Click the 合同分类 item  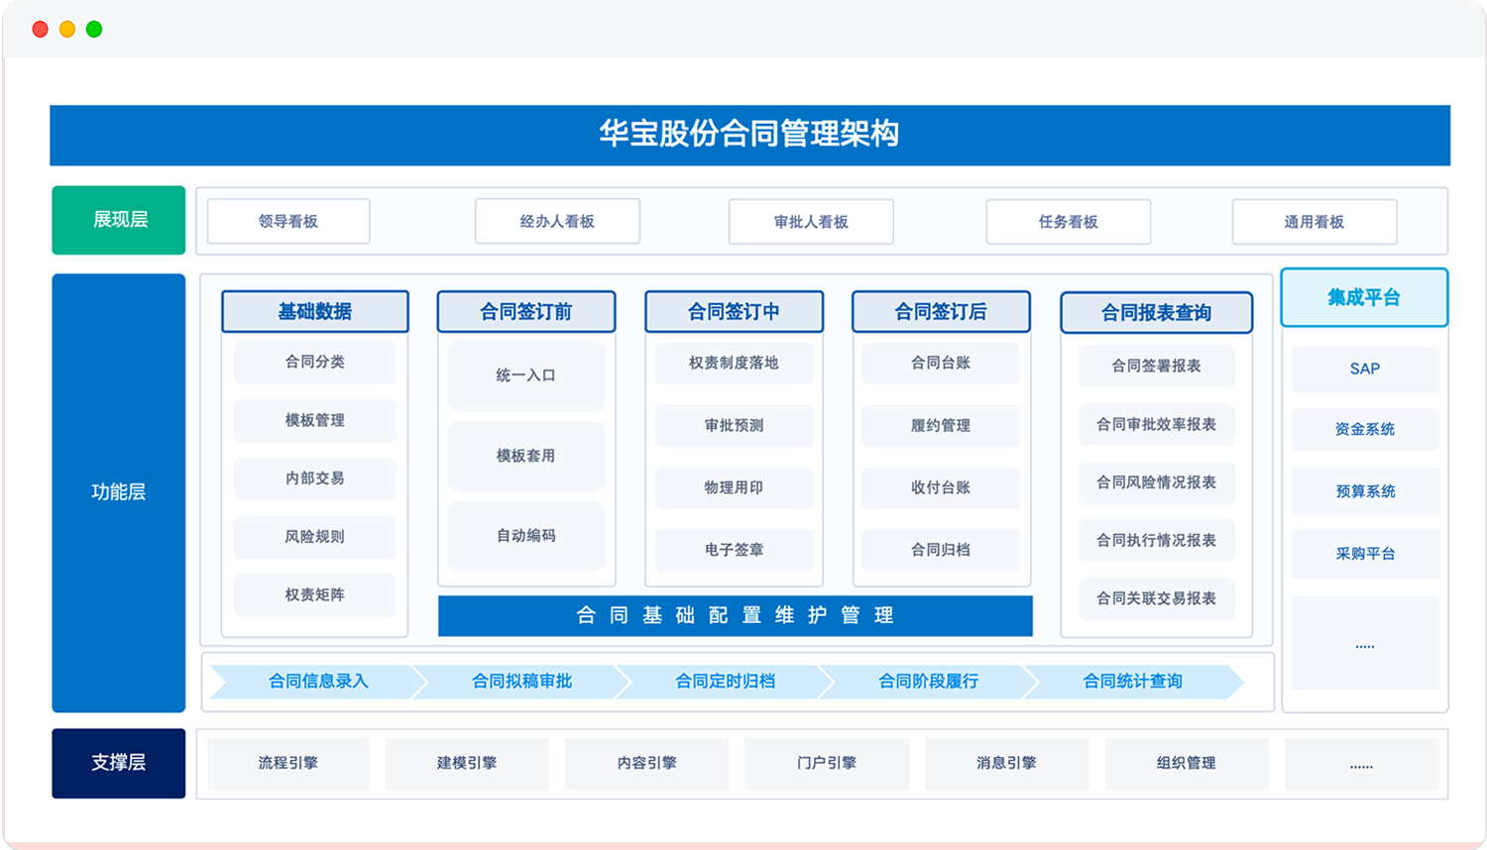coord(315,362)
